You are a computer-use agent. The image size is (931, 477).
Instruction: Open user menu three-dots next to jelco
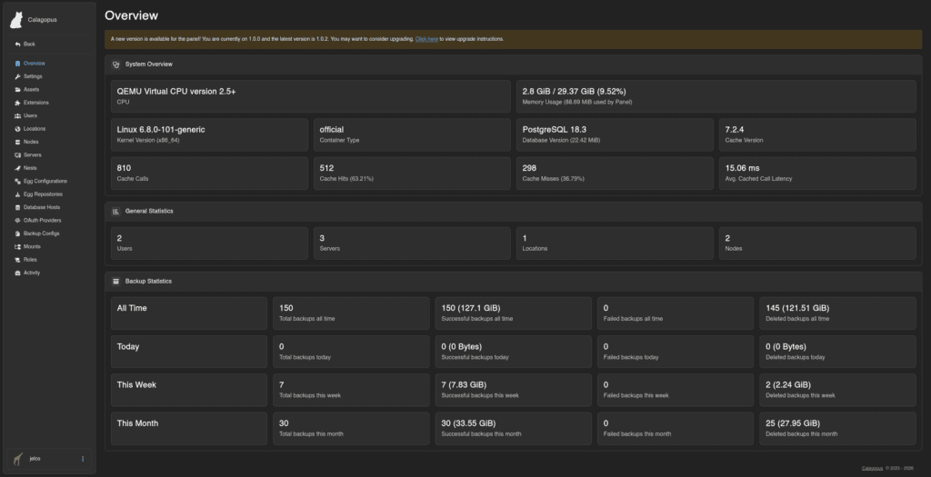click(x=83, y=459)
